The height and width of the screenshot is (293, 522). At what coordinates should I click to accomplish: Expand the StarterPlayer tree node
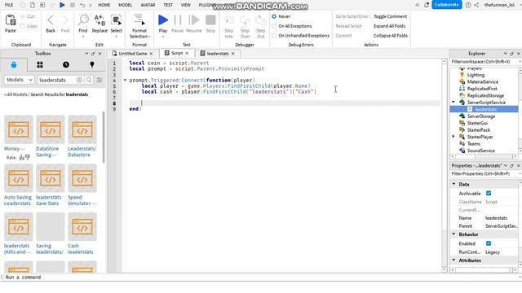click(453, 137)
